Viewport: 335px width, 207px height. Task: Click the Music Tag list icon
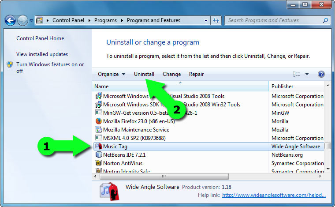[x=98, y=146]
